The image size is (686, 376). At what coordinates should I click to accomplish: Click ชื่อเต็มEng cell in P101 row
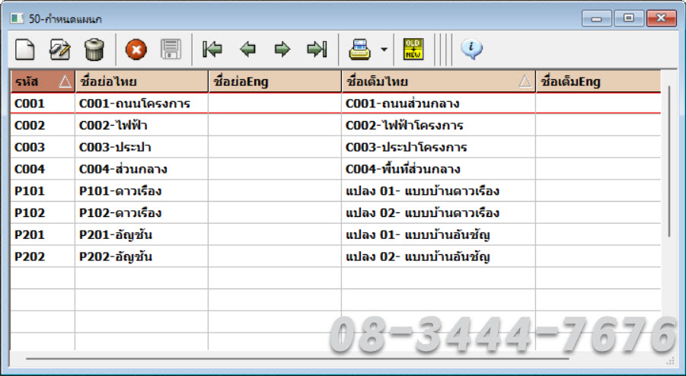coord(598,191)
